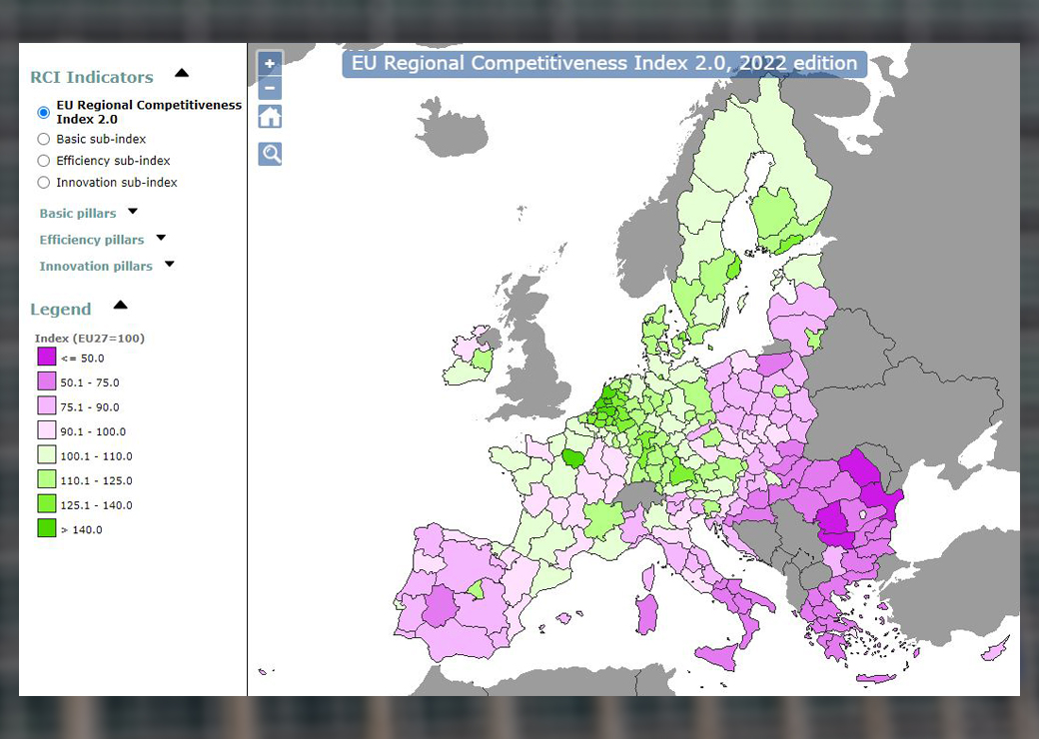This screenshot has height=739, width=1039.
Task: Click the 110.1 - 125.0 legend swatch
Action: pos(46,479)
